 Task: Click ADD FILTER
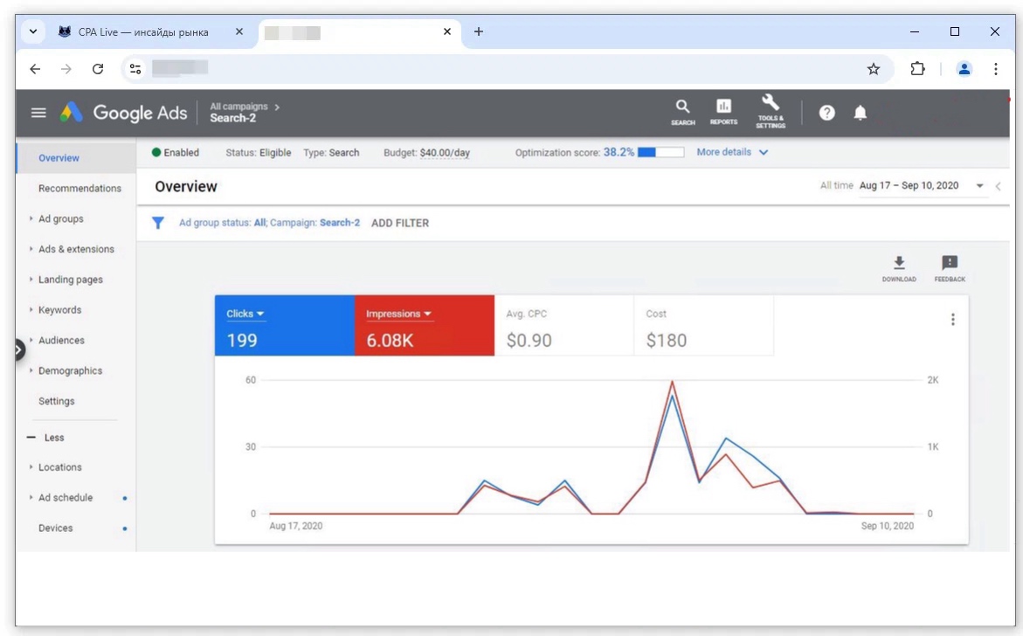(x=400, y=223)
